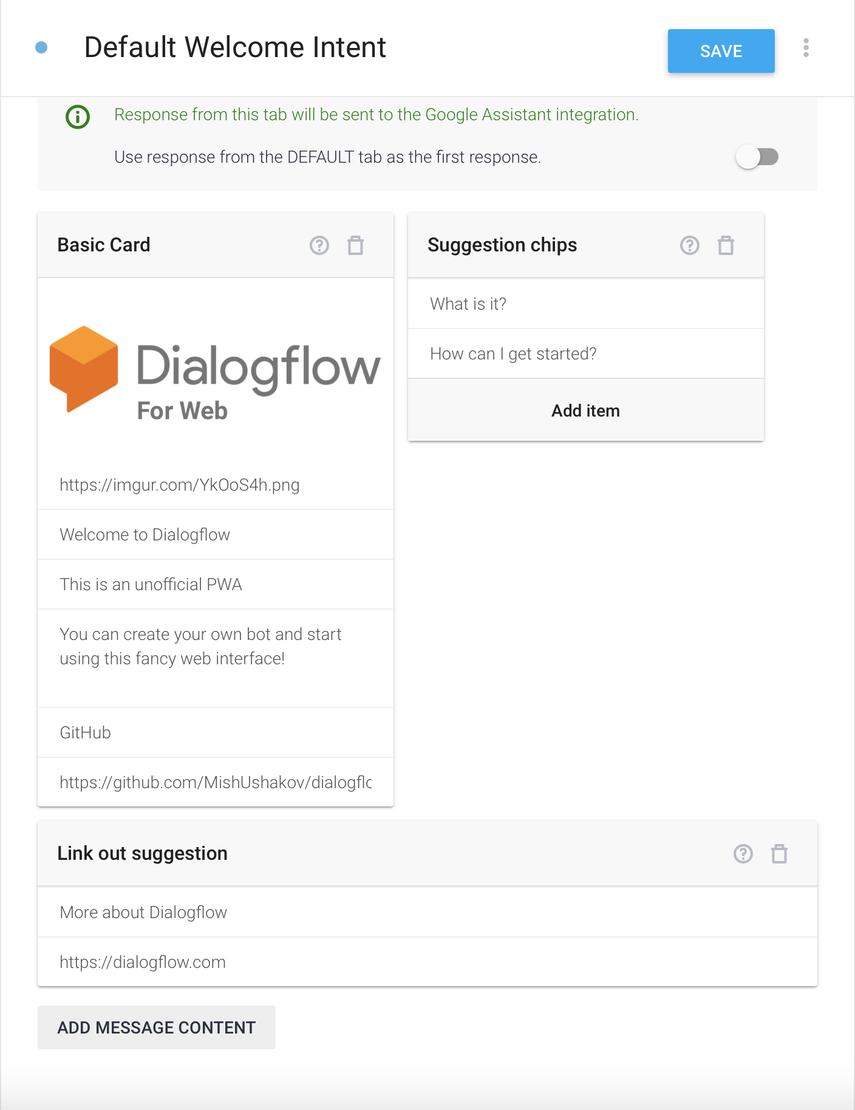Add item to Suggestion chips
Viewport: 855px width, 1110px height.
pos(586,410)
